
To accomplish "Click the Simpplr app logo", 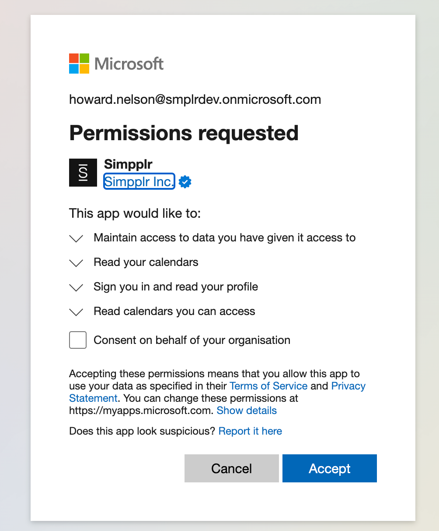I will tap(83, 172).
